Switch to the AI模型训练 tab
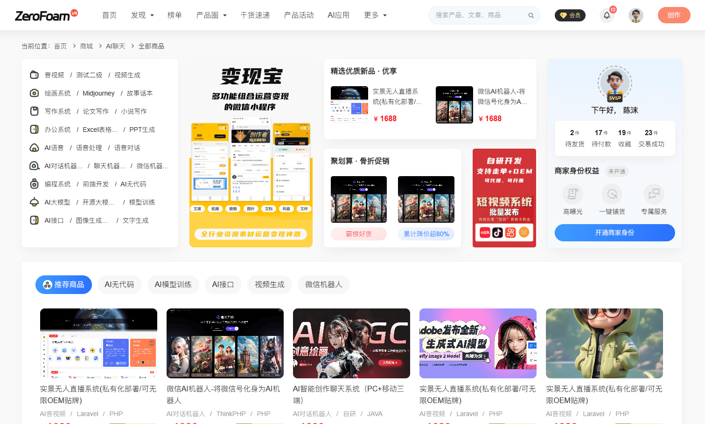This screenshot has height=424, width=705. 173,285
